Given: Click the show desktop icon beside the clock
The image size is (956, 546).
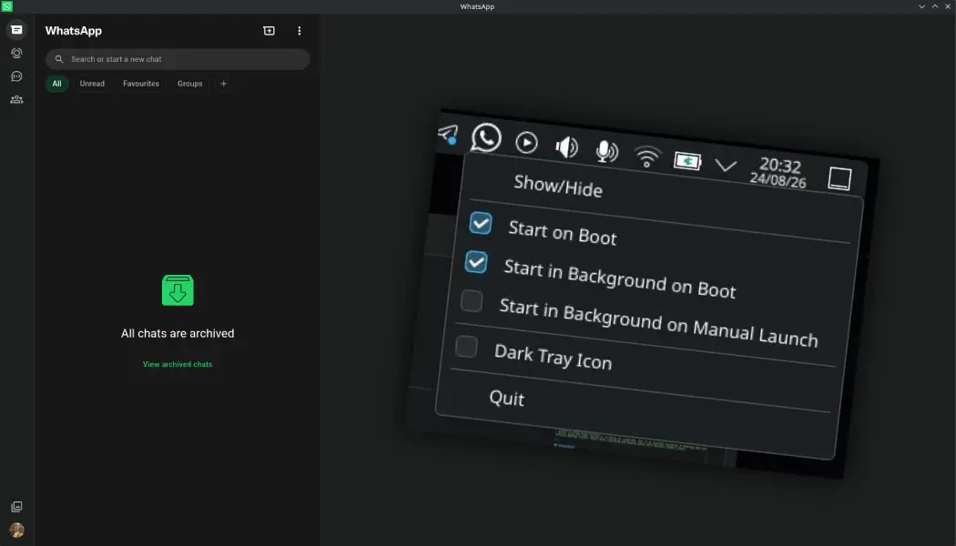Looking at the screenshot, I should coord(839,179).
